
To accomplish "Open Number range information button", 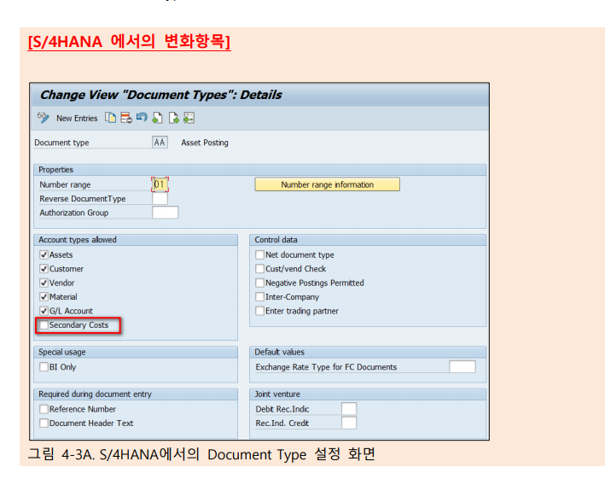I will point(327,184).
